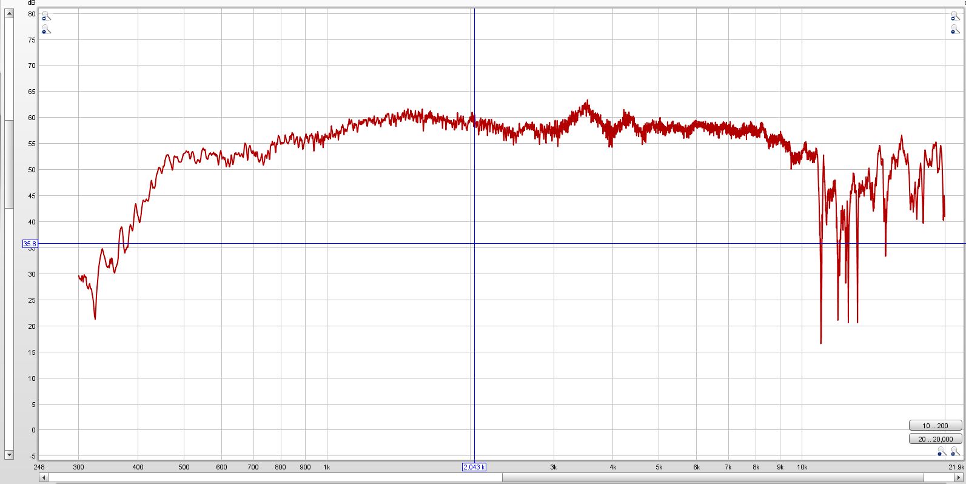
Task: Click top-right magnifier plus zoom icon
Action: coord(955,16)
